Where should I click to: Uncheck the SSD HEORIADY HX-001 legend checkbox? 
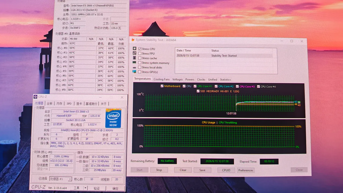(x=198, y=91)
